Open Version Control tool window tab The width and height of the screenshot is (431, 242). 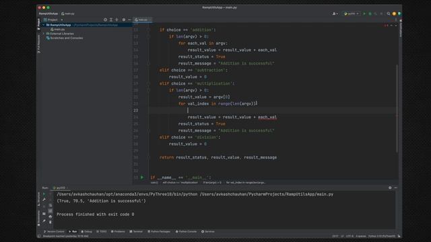pyautogui.click(x=54, y=231)
